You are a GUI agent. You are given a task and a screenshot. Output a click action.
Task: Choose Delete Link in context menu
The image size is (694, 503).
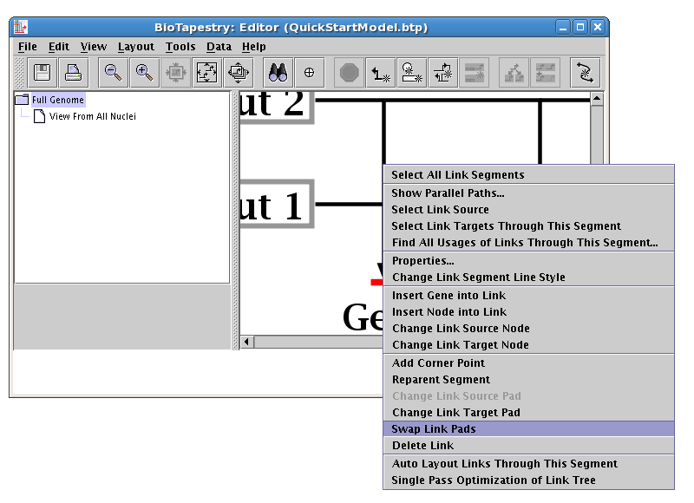422,446
